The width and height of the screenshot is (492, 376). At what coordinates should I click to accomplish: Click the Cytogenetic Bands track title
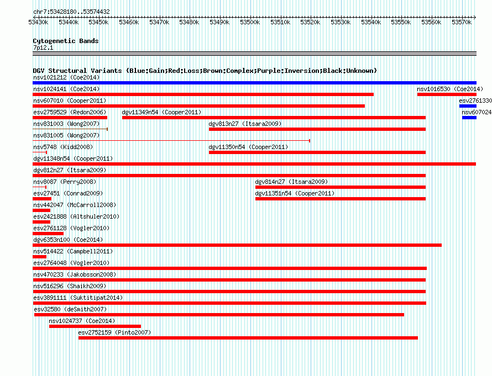click(x=66, y=41)
